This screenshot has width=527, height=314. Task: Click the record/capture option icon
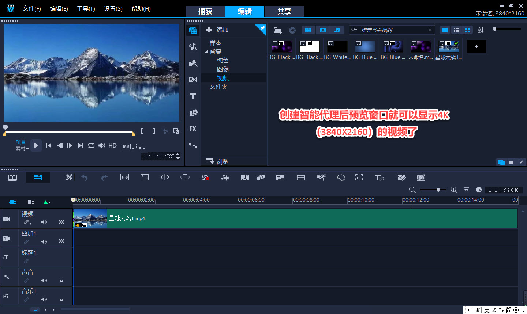(x=205, y=178)
